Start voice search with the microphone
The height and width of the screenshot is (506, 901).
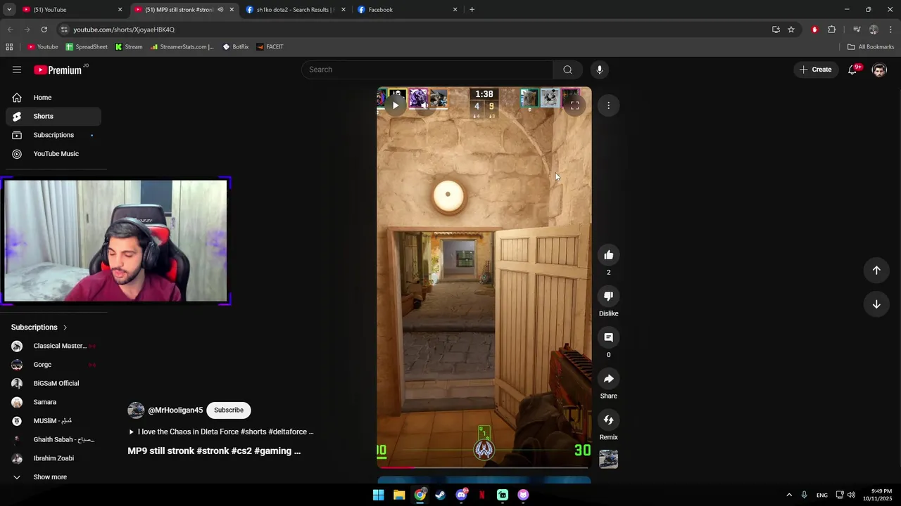(600, 70)
